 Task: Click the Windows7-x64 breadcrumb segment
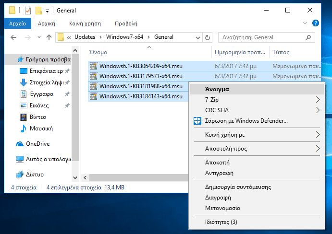[124, 37]
